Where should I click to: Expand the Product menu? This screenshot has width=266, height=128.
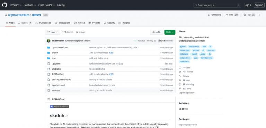click(x=16, y=5)
